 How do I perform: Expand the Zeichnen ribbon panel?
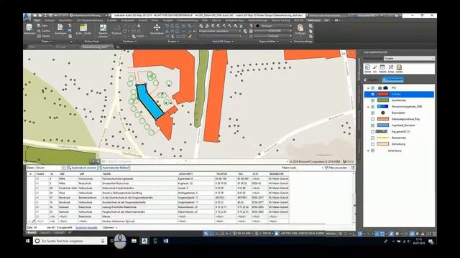129,42
